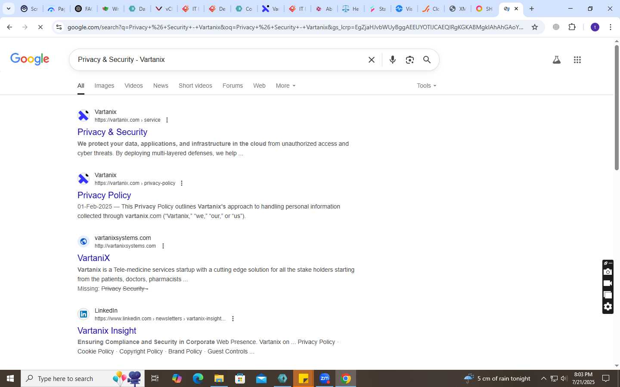620x387 pixels.
Task: Open options for the privacy-policy result
Action: [x=182, y=183]
